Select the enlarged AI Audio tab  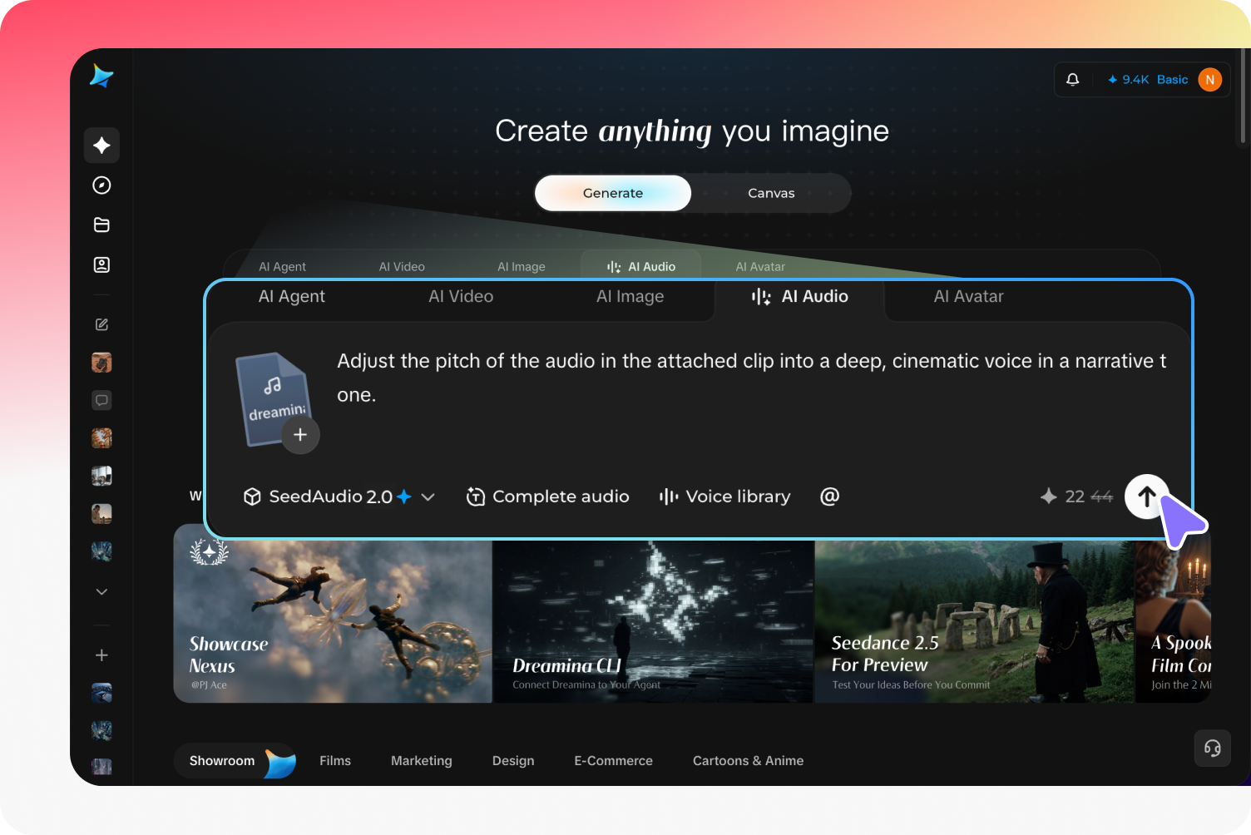click(799, 297)
